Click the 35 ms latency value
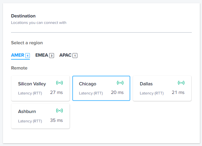The image size is (202, 146). (x=56, y=121)
